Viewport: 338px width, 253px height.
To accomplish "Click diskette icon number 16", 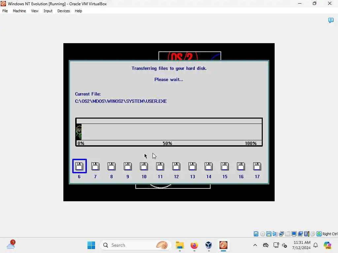I will [241, 166].
